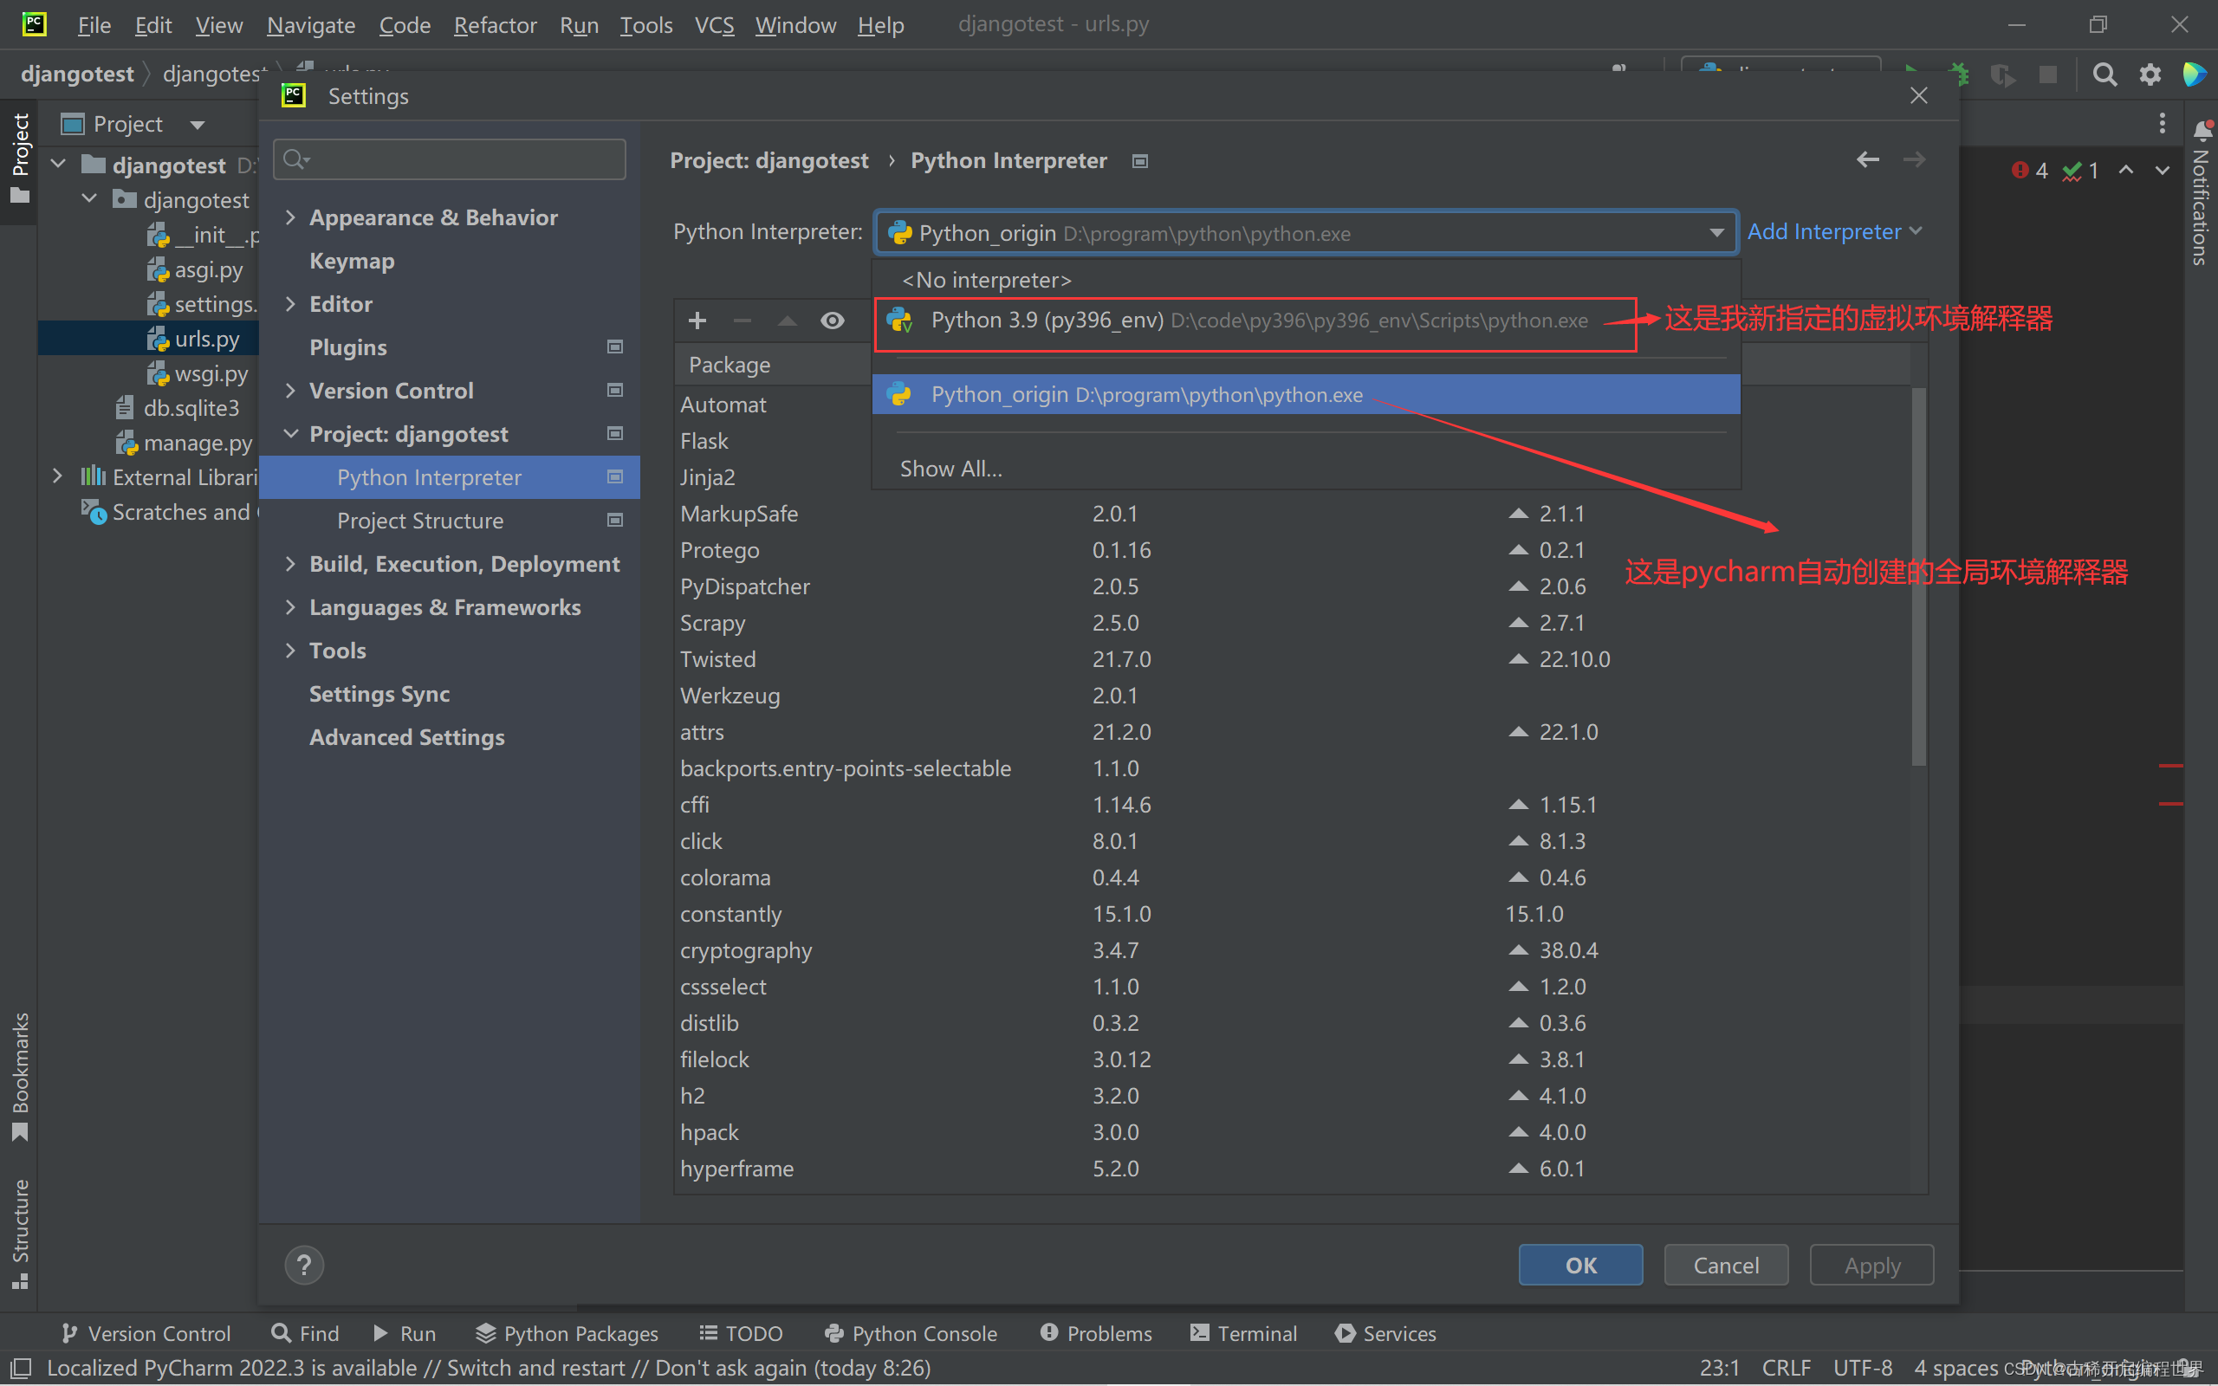Click the OK button
This screenshot has width=2218, height=1386.
tap(1580, 1265)
